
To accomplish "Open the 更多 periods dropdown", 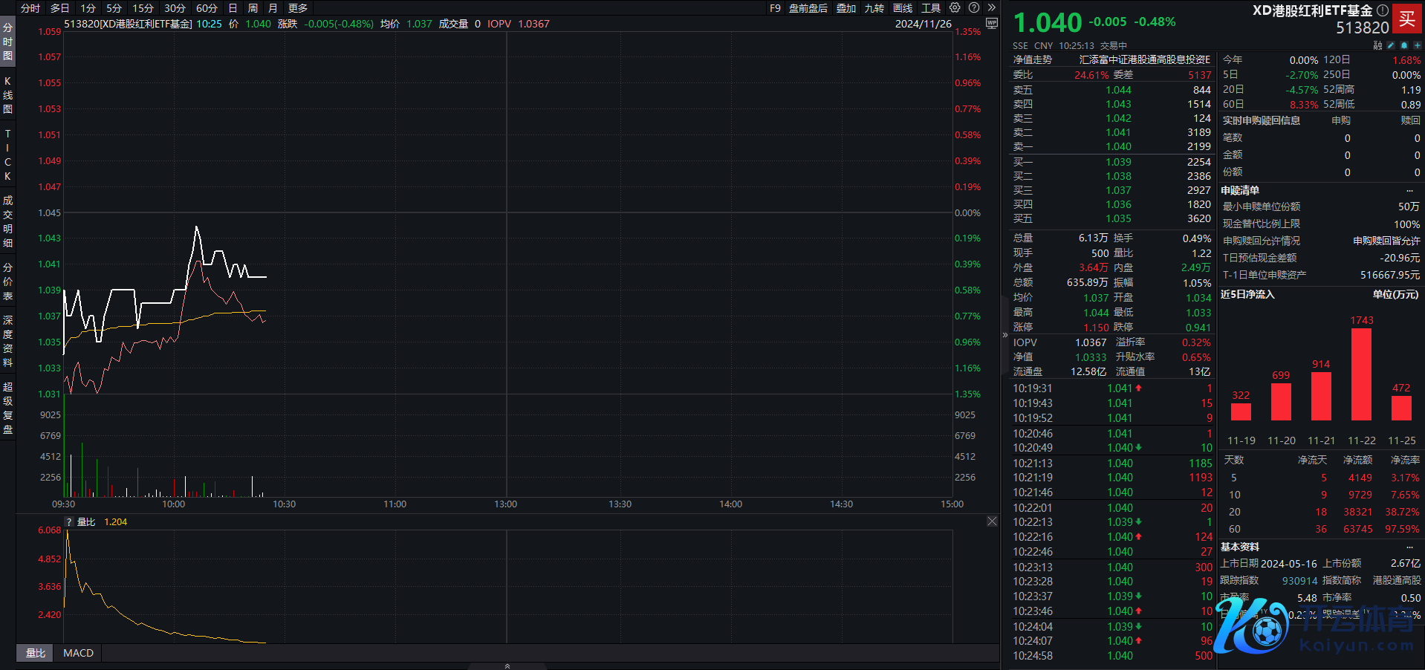I will coord(298,8).
